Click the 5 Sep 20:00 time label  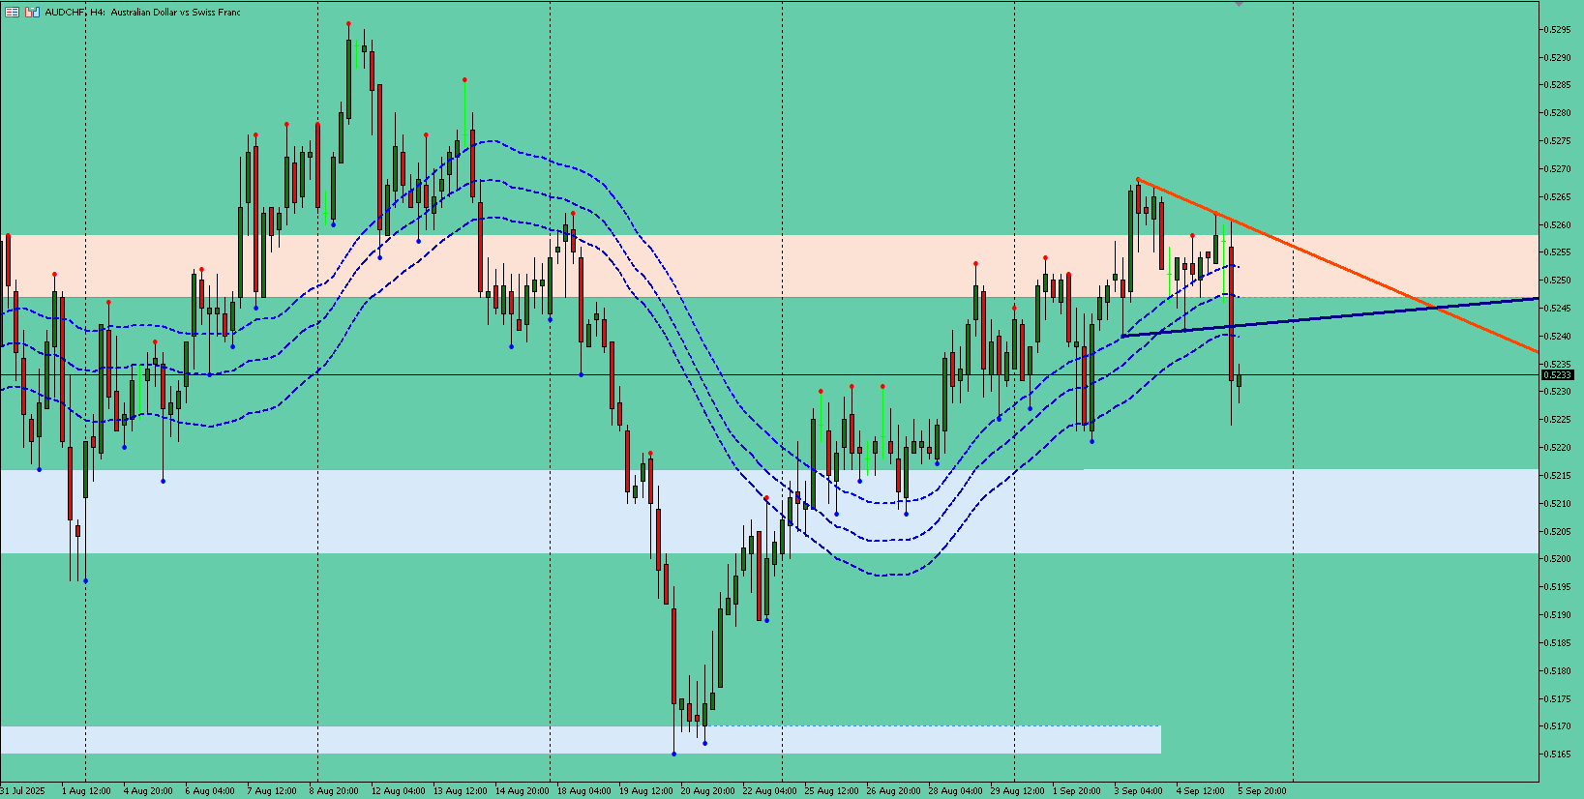pyautogui.click(x=1263, y=791)
